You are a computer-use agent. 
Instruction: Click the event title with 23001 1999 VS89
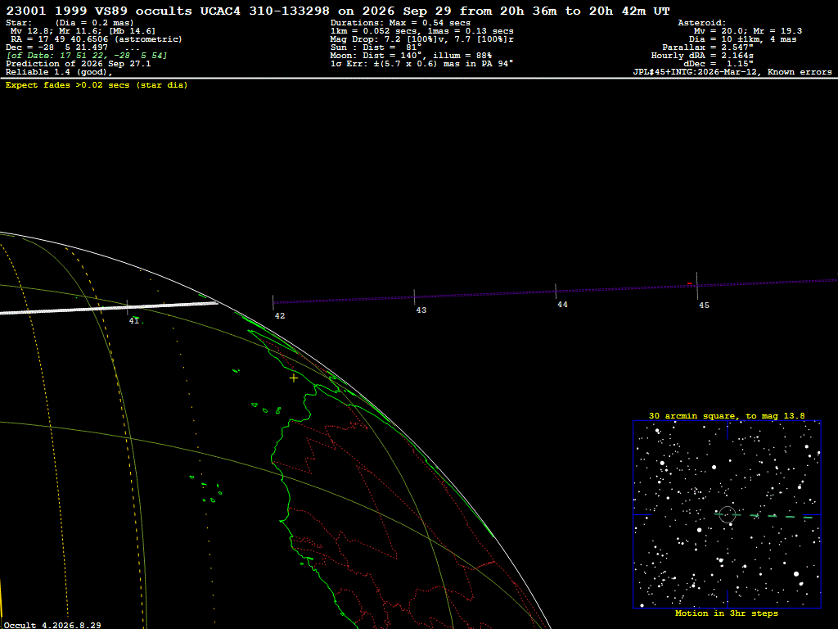tap(338, 11)
